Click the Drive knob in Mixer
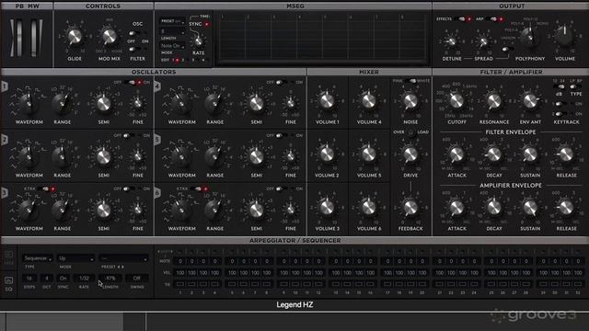This screenshot has width=589, height=331. tap(410, 154)
